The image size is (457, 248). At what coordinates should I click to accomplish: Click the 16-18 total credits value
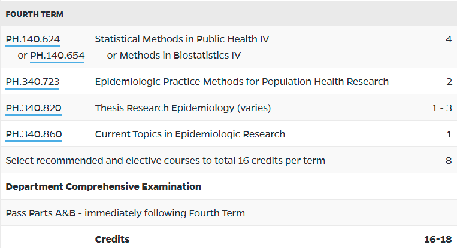coord(438,239)
